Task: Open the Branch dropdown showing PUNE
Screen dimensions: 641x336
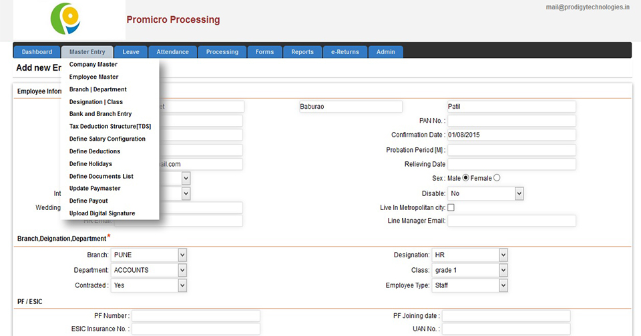Action: coord(149,255)
